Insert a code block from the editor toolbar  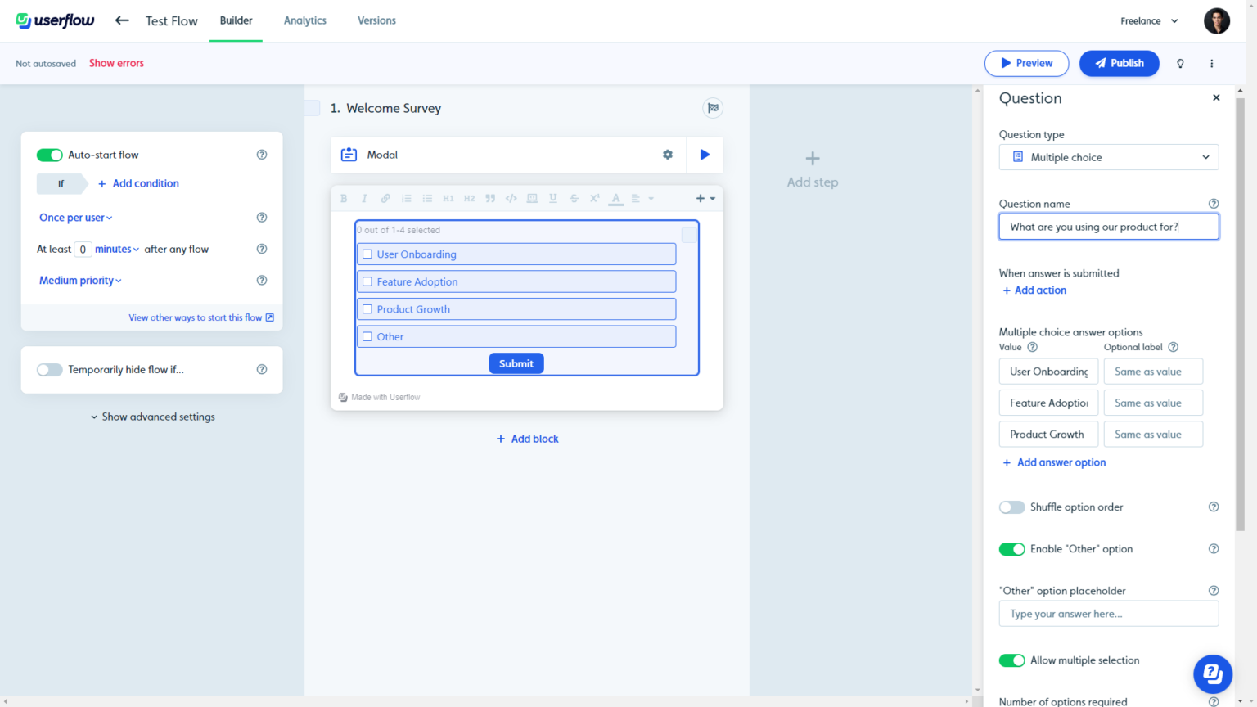pos(511,197)
